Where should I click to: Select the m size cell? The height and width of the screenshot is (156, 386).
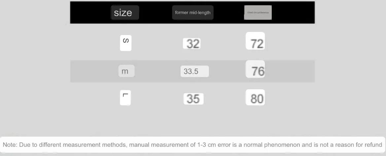(x=126, y=71)
